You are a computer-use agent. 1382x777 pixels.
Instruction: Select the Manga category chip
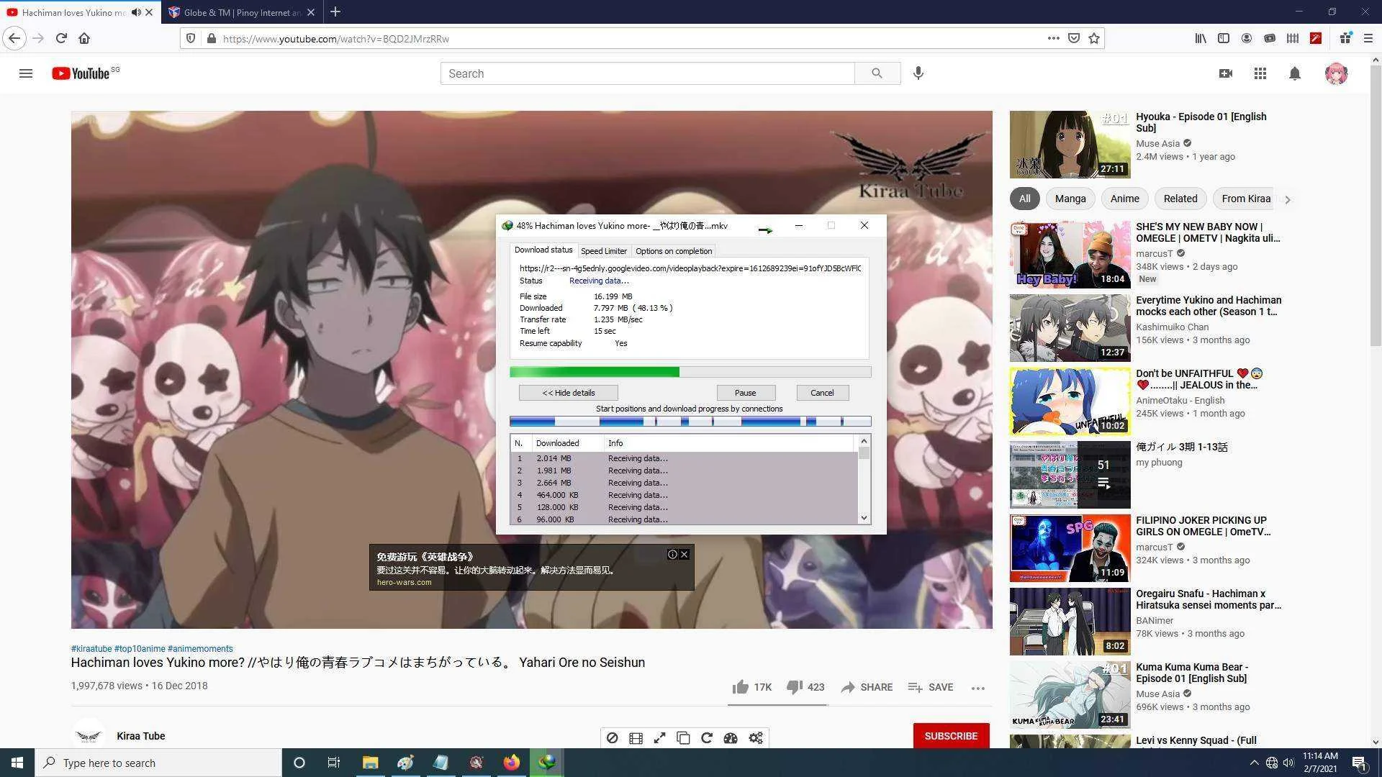pyautogui.click(x=1070, y=199)
